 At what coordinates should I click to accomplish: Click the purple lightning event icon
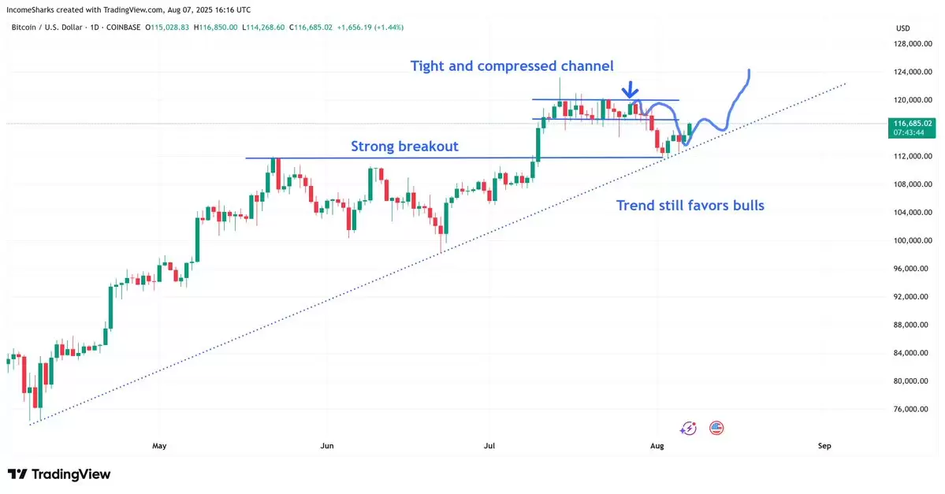(687, 429)
